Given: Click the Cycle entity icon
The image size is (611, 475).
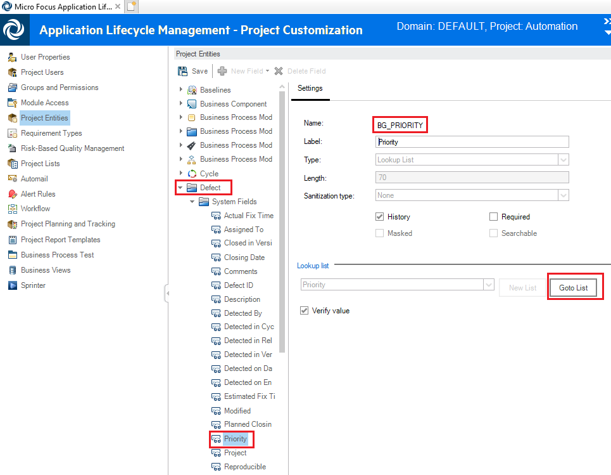Looking at the screenshot, I should [x=192, y=173].
